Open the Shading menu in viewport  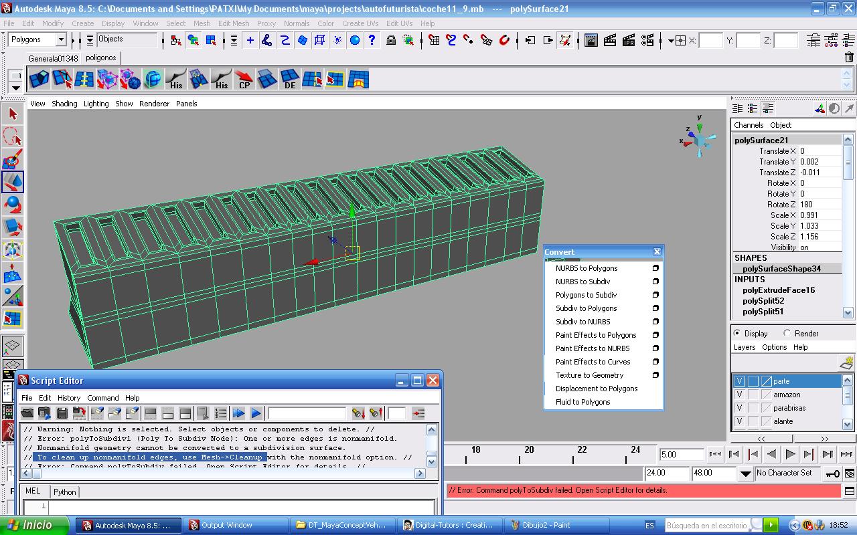tap(64, 104)
